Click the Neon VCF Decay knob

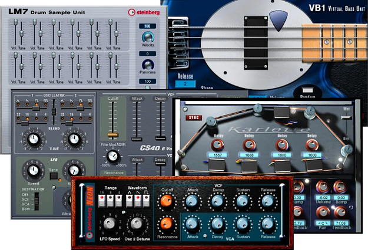(x=218, y=201)
